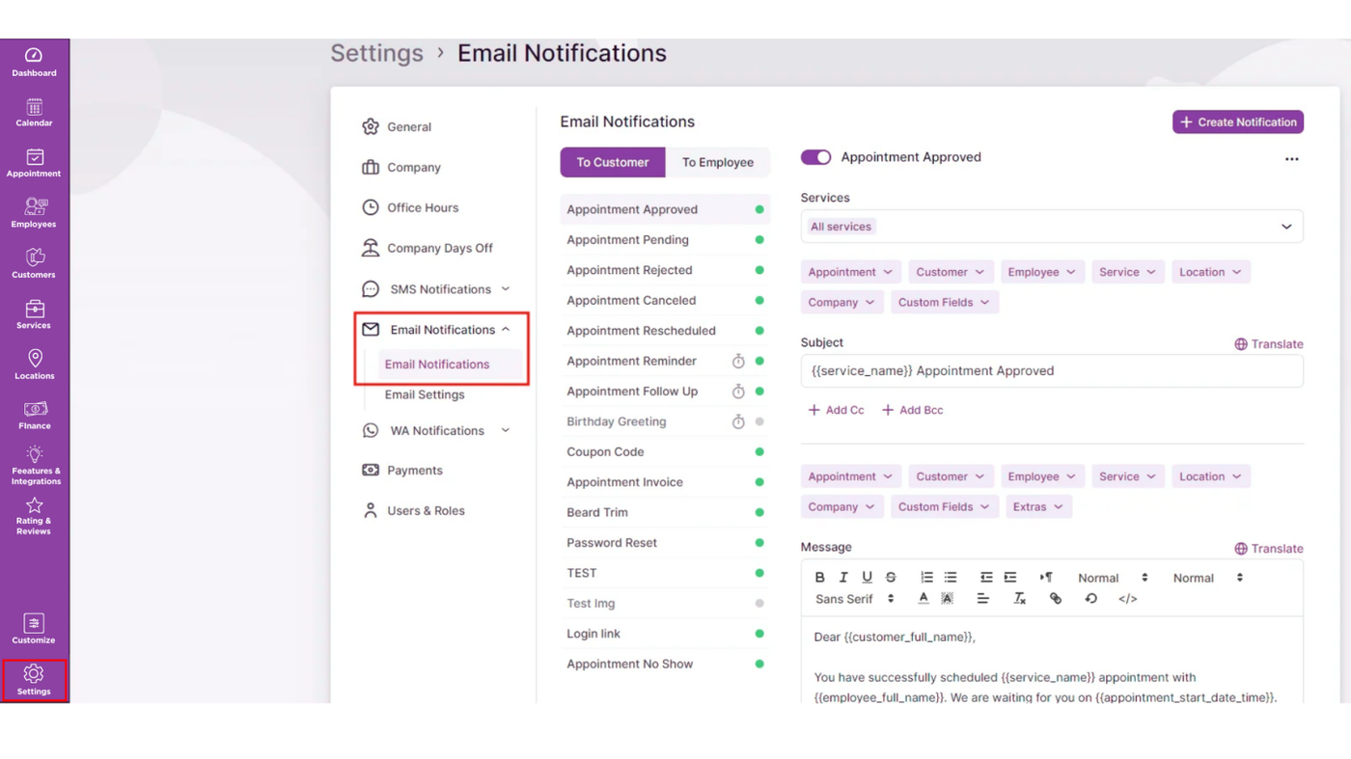The width and height of the screenshot is (1351, 759).
Task: Toggle status dot for Appointment Canceled
Action: click(759, 301)
